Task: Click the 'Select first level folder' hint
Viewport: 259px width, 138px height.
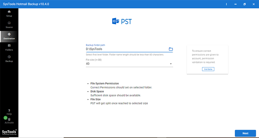Action: (x=125, y=54)
